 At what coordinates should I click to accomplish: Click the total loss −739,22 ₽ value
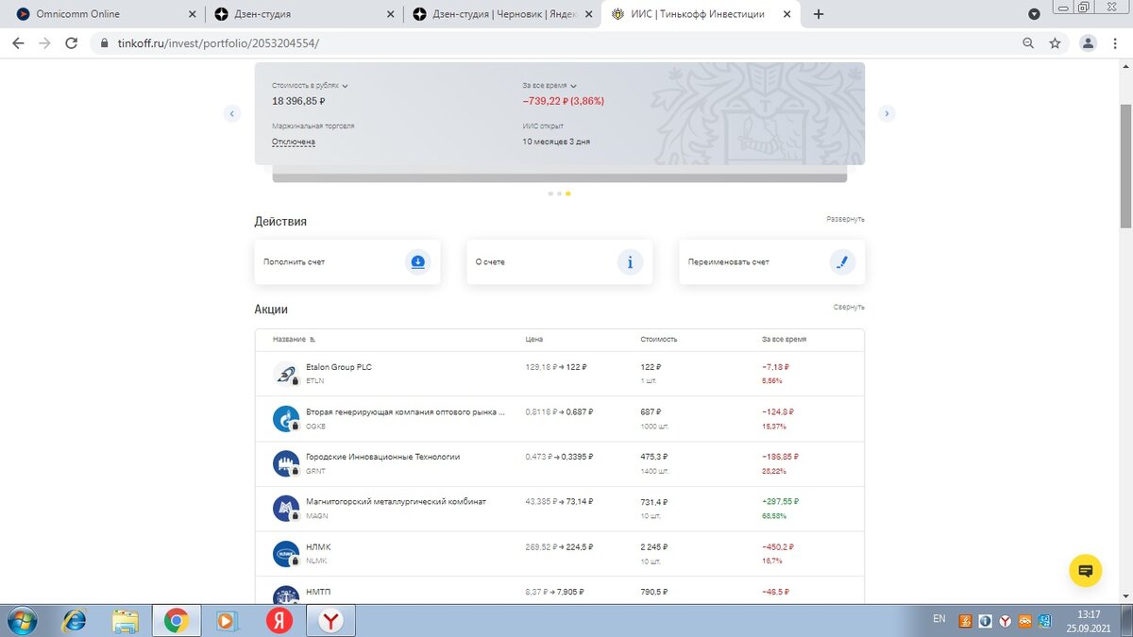tap(563, 101)
